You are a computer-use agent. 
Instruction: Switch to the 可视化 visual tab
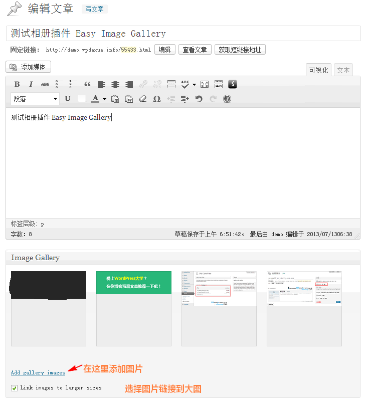318,70
